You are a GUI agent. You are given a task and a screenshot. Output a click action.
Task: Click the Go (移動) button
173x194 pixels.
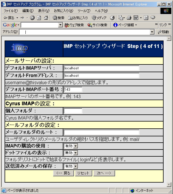coord(163,32)
